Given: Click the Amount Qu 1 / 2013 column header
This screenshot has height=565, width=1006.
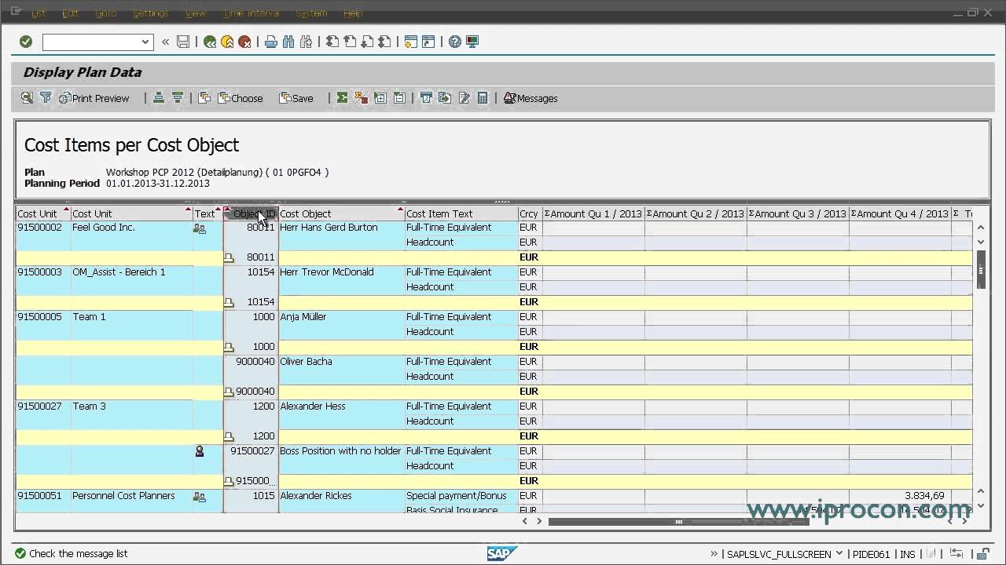Looking at the screenshot, I should (x=593, y=213).
